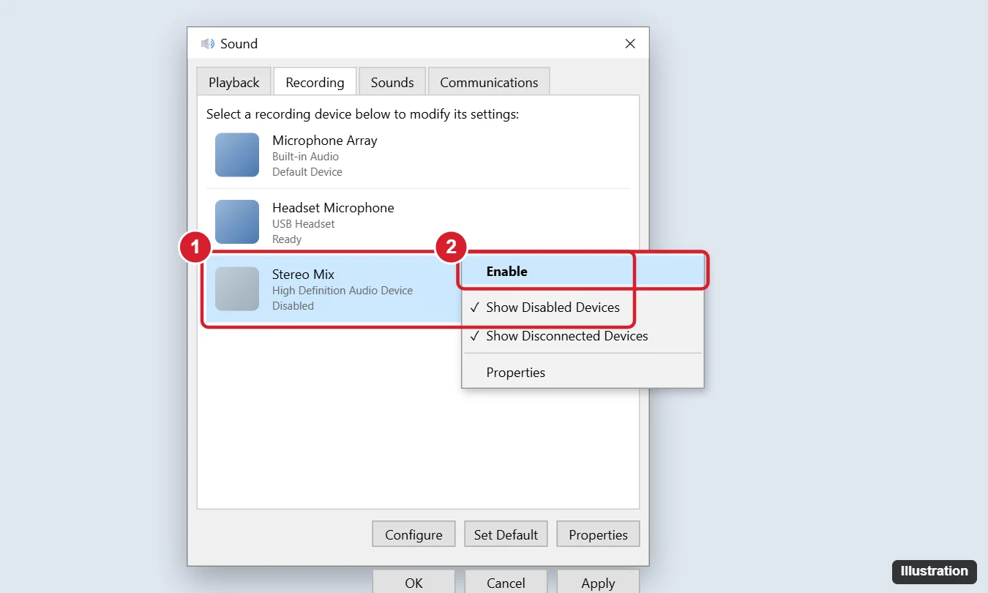The image size is (988, 593).
Task: Open Properties from the context menu
Action: 583,373
